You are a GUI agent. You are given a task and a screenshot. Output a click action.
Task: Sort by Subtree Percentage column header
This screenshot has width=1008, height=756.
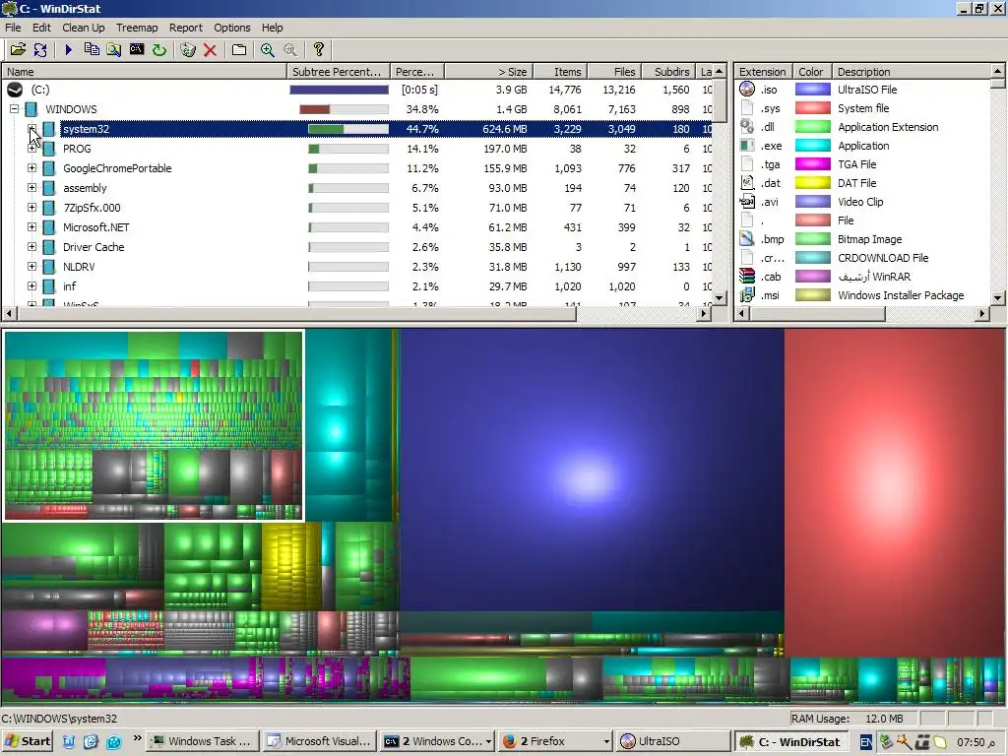pyautogui.click(x=339, y=71)
